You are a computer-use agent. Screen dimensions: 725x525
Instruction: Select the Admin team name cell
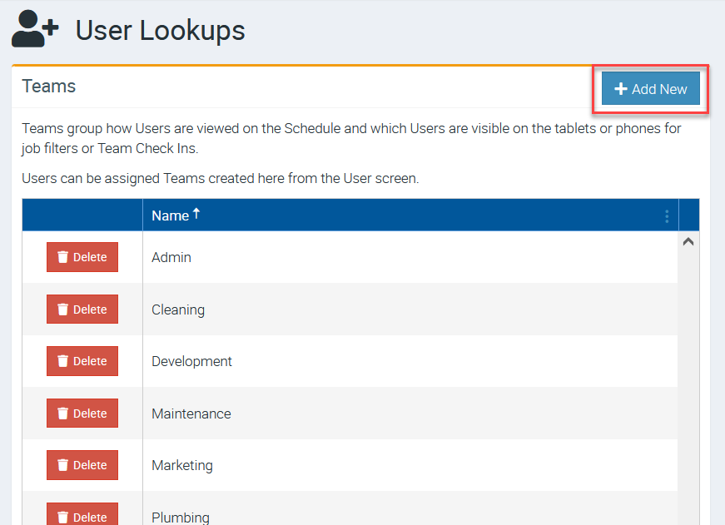tap(171, 257)
